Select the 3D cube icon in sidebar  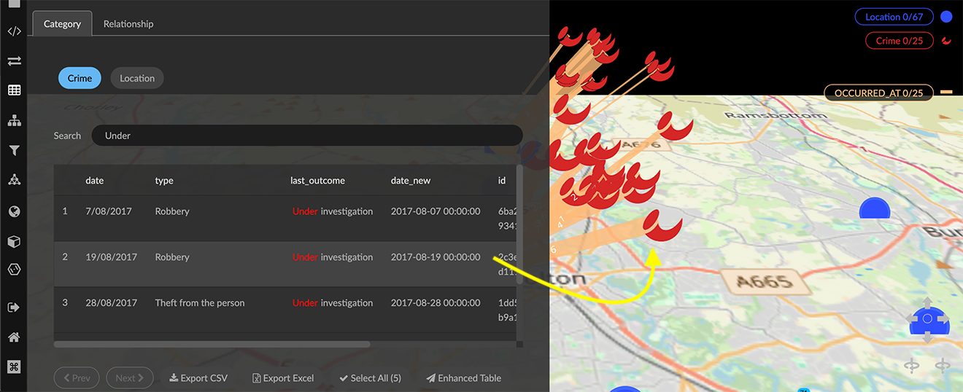pos(14,242)
